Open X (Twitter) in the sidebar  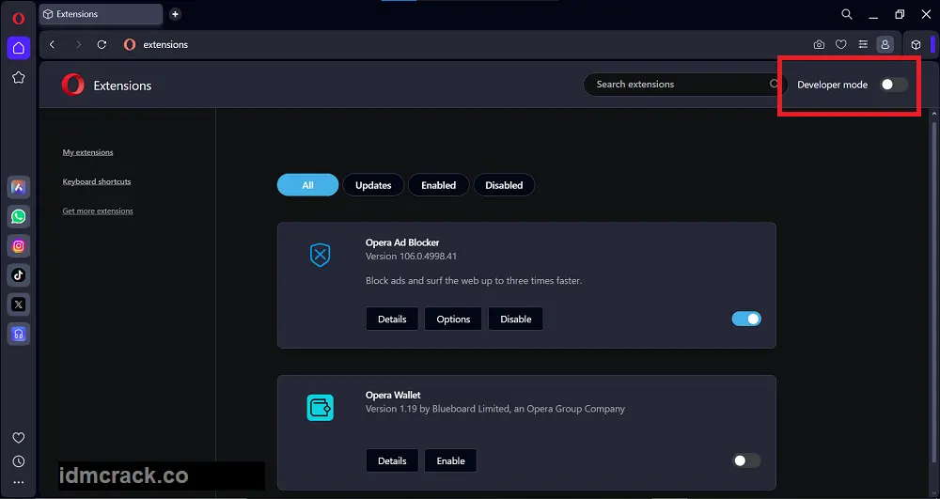pyautogui.click(x=19, y=304)
